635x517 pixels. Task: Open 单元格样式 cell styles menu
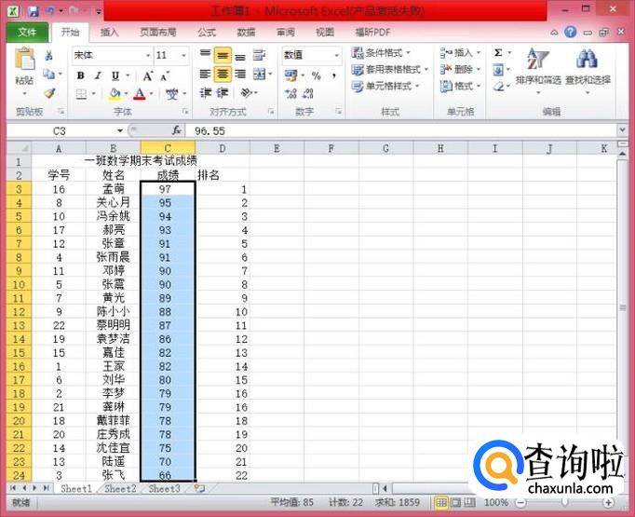point(385,86)
